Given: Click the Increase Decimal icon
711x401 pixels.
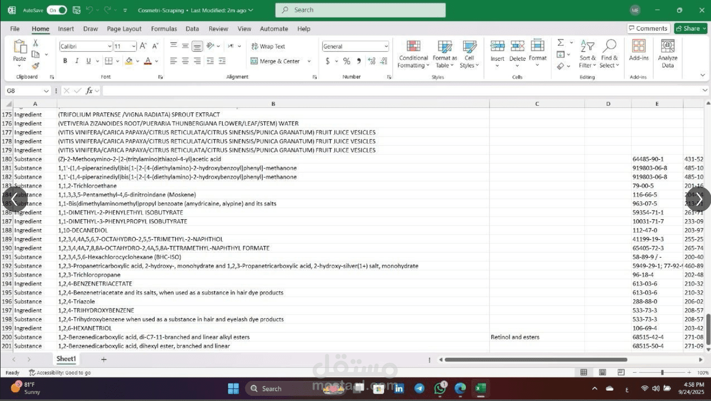Looking at the screenshot, I should (372, 61).
